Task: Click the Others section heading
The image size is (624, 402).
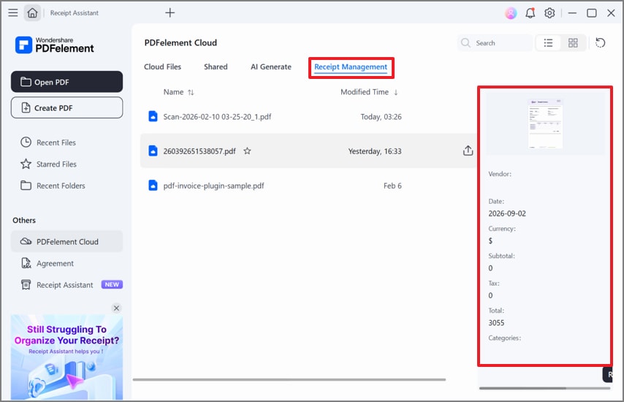Action: coord(24,220)
